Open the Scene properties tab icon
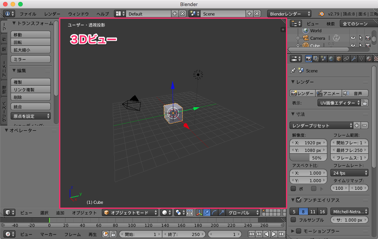378x239 pixels. coord(324,59)
